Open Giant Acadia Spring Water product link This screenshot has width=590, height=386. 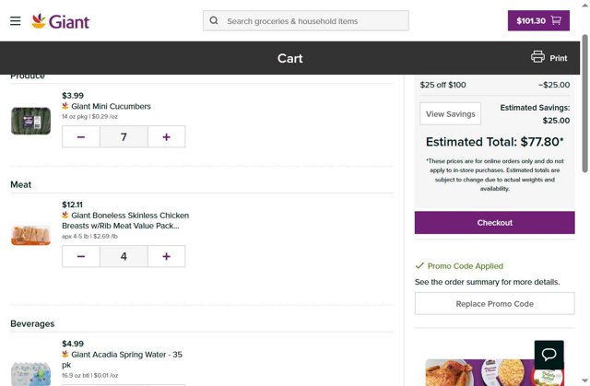[x=123, y=359]
